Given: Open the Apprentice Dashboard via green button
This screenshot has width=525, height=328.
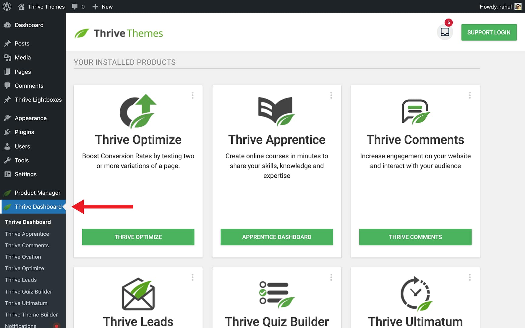Looking at the screenshot, I should tap(276, 237).
